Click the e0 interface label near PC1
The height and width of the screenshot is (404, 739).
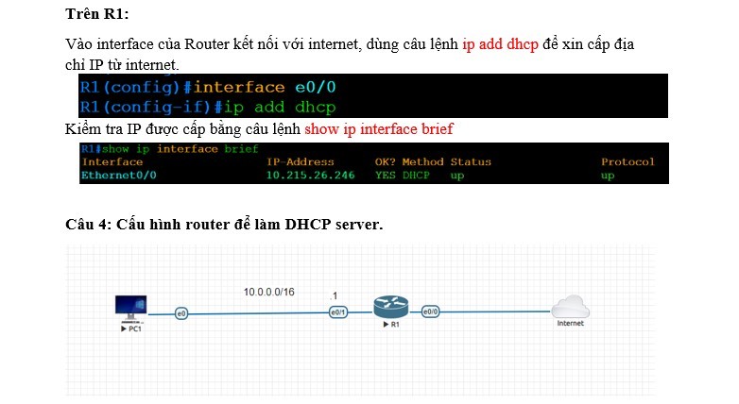[x=181, y=313]
